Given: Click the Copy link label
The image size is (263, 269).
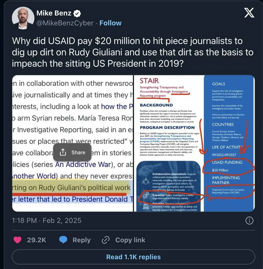Looking at the screenshot, I should [130, 240].
